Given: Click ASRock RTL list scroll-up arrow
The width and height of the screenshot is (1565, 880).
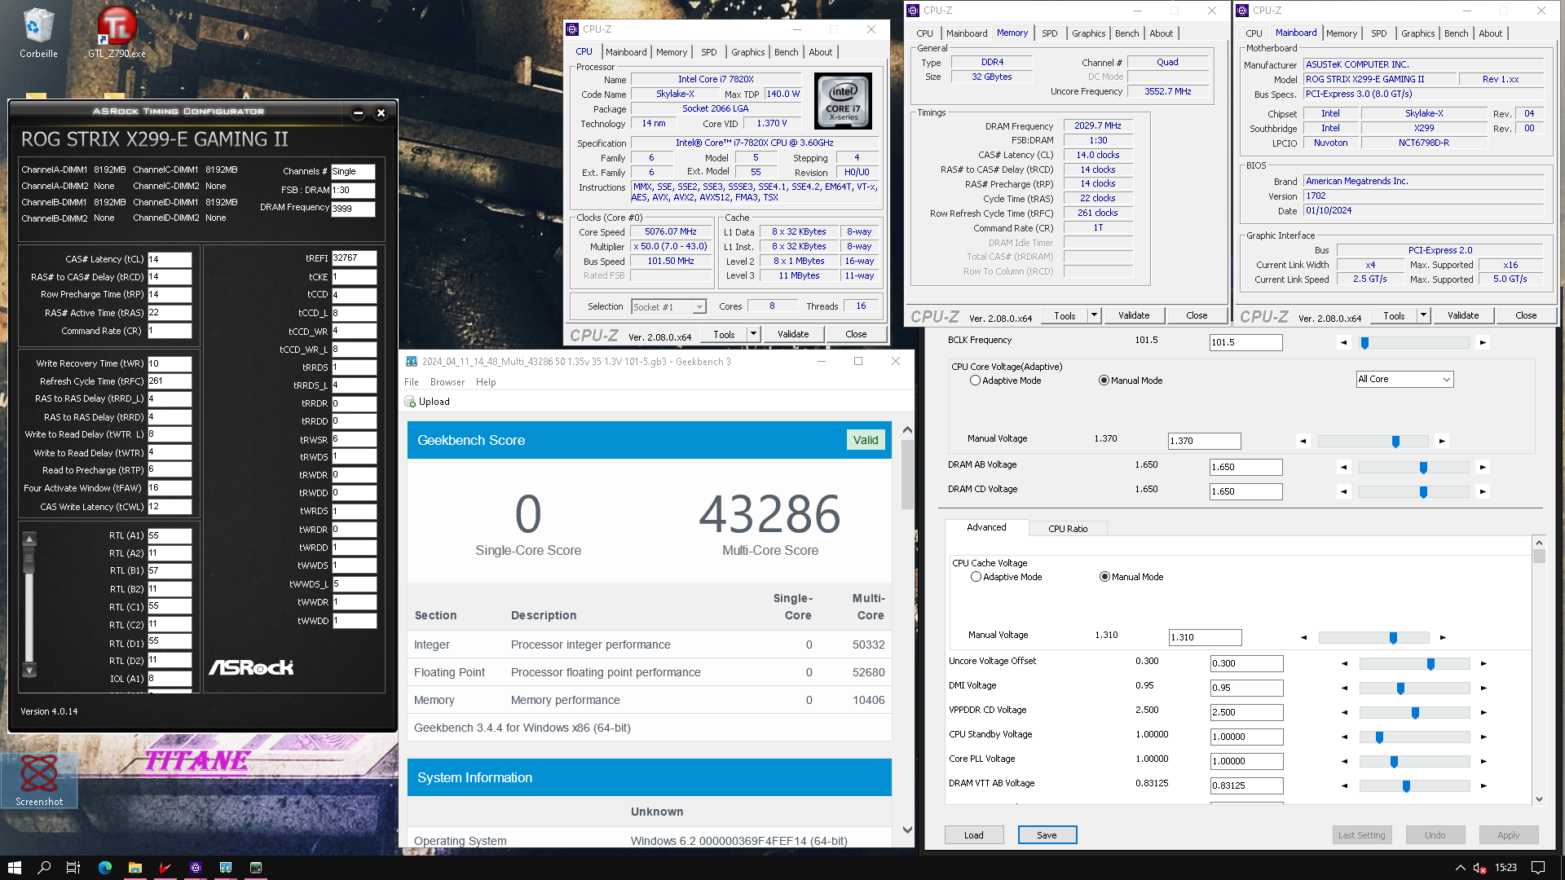Looking at the screenshot, I should point(29,539).
